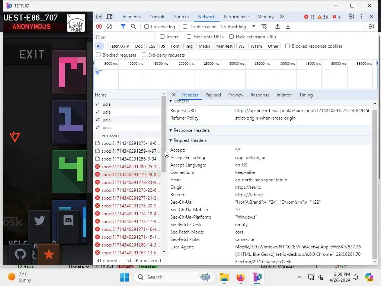The height and width of the screenshot is (286, 381).
Task: Open the Initiator tab
Action: 284,95
